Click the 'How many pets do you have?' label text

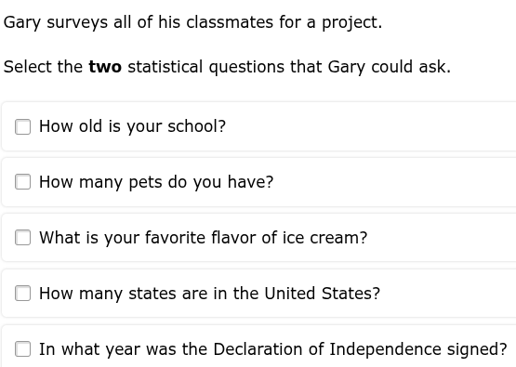pos(156,182)
